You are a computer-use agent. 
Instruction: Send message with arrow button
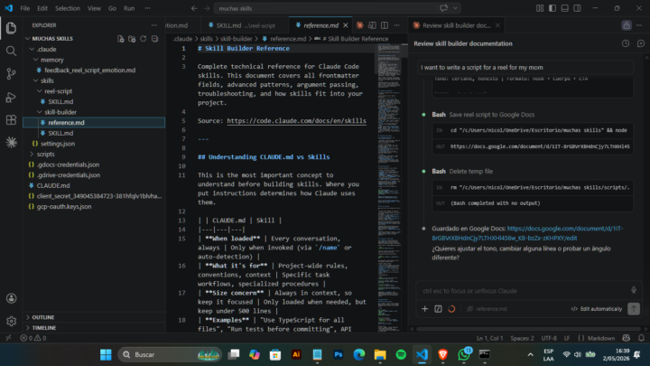[x=634, y=309]
